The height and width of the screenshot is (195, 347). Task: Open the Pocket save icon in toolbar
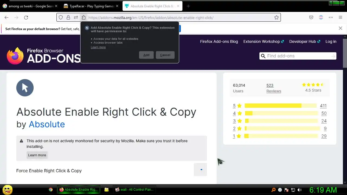coord(311,17)
